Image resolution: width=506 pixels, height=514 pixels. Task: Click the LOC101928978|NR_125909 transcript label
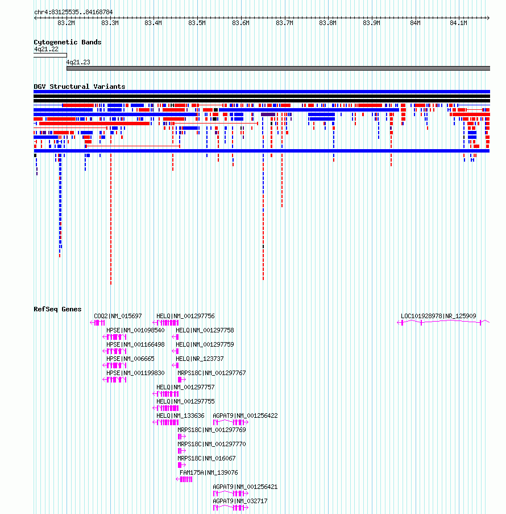438,316
